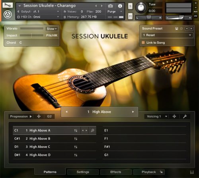Minimize instrument view with minus button
199x178 pixels.
196,8
